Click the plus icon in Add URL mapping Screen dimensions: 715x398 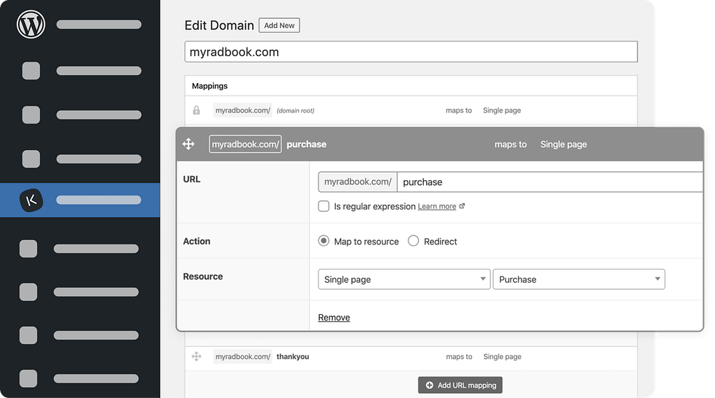point(429,385)
